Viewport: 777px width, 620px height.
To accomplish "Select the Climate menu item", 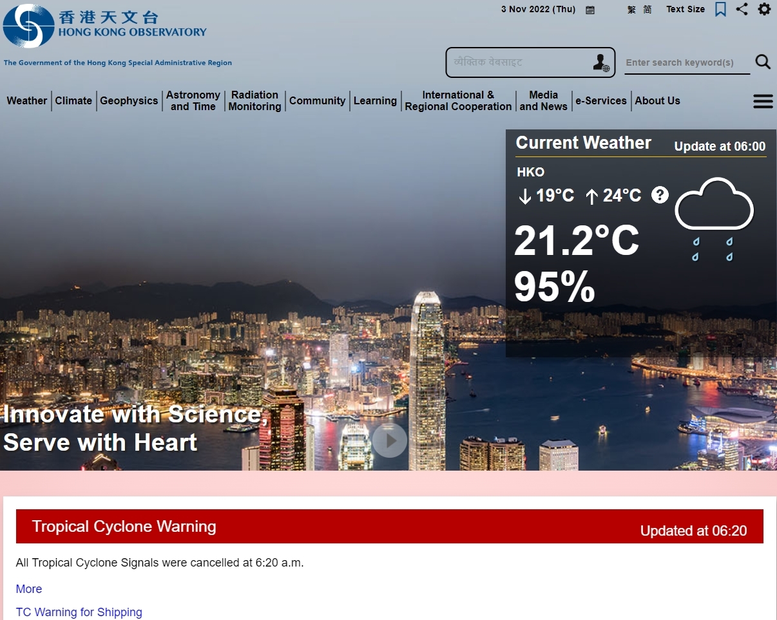I will (73, 101).
